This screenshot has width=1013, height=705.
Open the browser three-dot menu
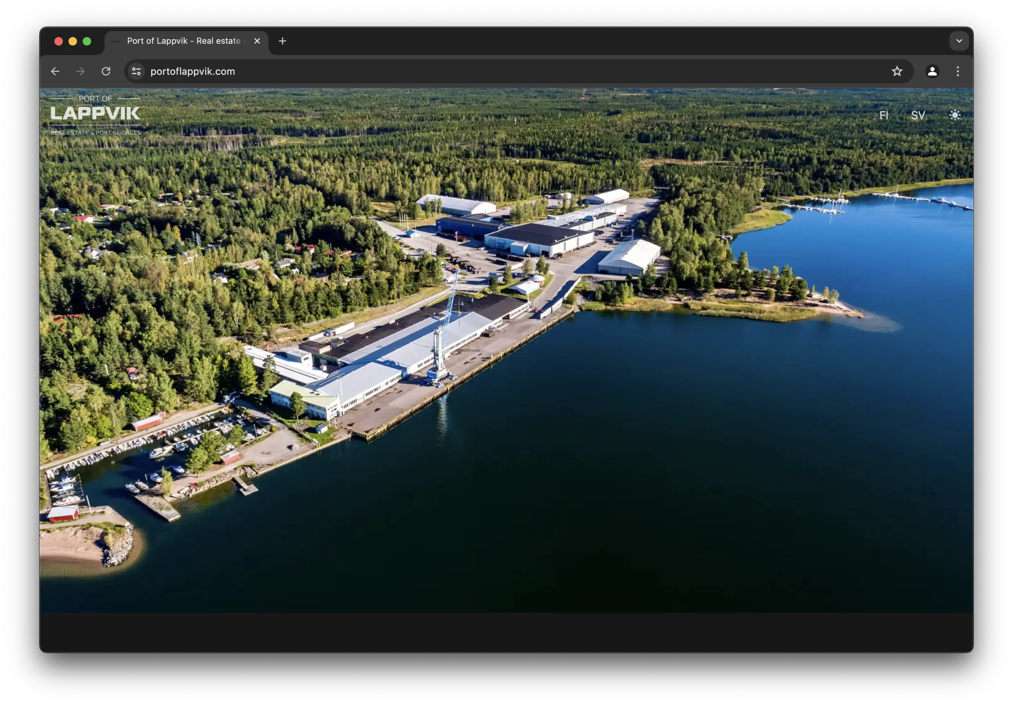click(958, 71)
